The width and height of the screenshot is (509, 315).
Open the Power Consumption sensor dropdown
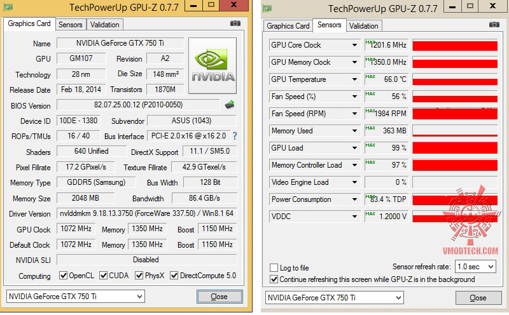click(x=354, y=199)
